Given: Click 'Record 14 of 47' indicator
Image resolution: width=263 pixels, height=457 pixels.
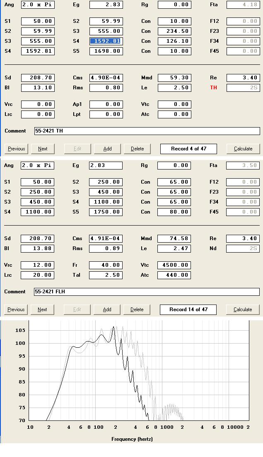Looking at the screenshot, I should point(188,310).
